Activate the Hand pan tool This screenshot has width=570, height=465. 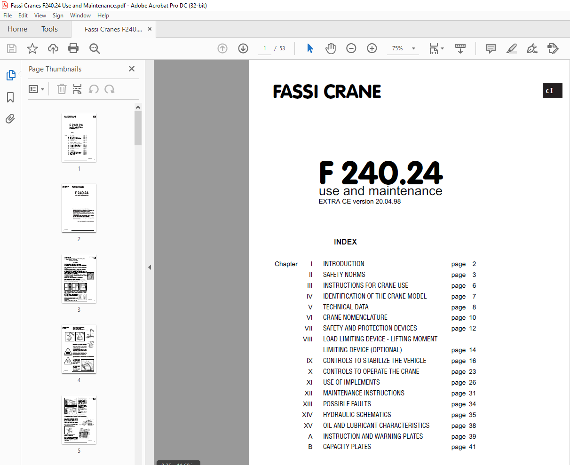331,48
